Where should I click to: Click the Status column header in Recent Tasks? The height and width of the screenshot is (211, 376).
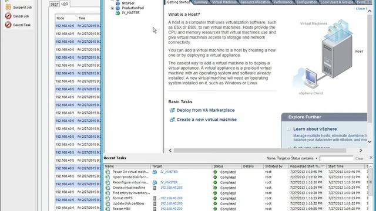point(227,166)
